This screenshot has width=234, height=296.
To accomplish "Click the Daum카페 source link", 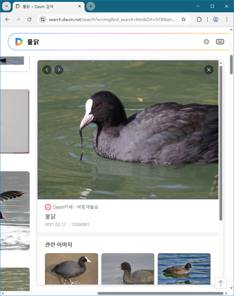I will click(62, 207).
